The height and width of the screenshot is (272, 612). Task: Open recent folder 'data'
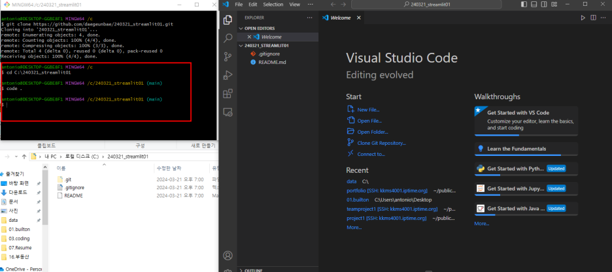pyautogui.click(x=352, y=181)
